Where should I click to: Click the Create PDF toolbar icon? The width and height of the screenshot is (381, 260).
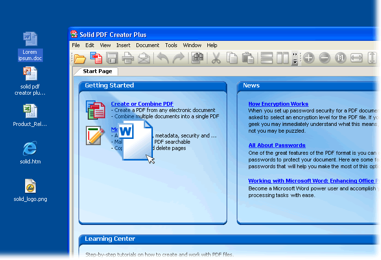coord(96,58)
